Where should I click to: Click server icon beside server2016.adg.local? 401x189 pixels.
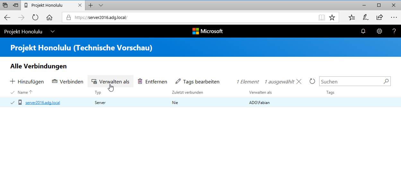pos(20,102)
